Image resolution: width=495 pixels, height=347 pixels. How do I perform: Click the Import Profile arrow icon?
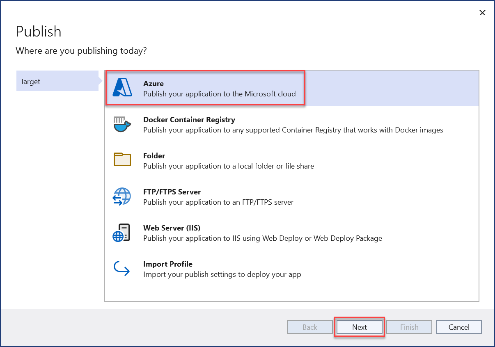[x=121, y=268]
